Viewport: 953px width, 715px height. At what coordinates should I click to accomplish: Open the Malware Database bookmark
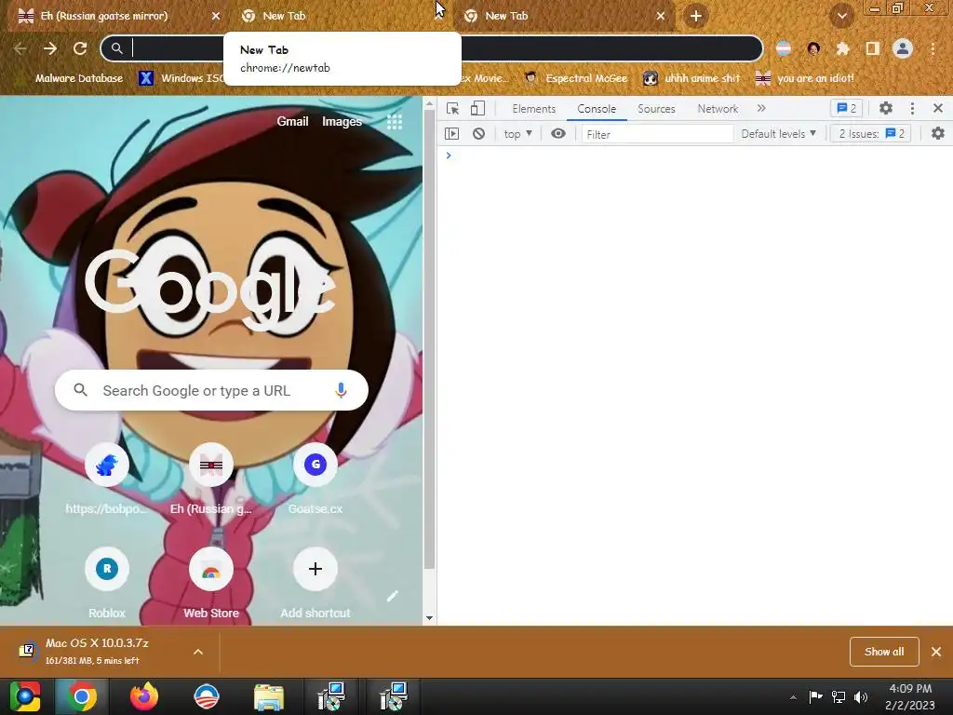pos(71,78)
